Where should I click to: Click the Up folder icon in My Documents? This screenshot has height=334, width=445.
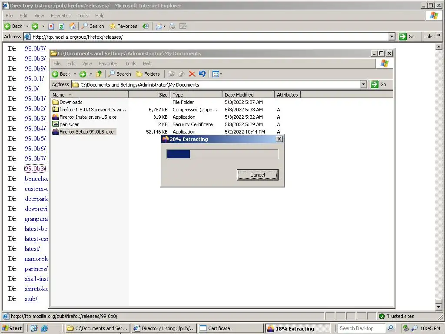pyautogui.click(x=99, y=74)
